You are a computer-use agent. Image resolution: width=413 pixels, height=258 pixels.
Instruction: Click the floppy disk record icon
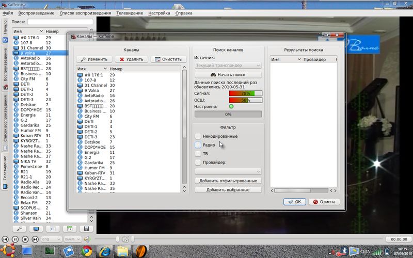tap(86, 229)
